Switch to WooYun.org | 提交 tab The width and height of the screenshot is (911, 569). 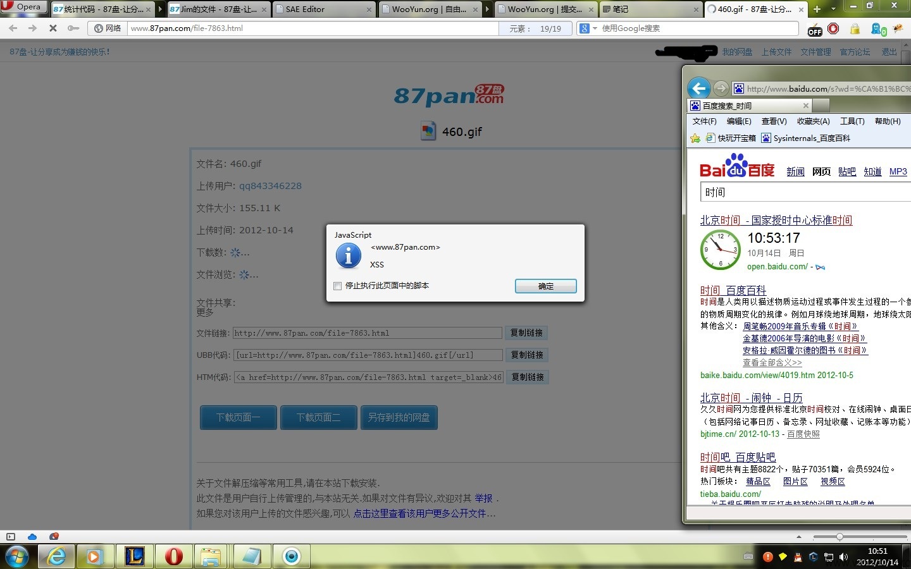(x=547, y=9)
